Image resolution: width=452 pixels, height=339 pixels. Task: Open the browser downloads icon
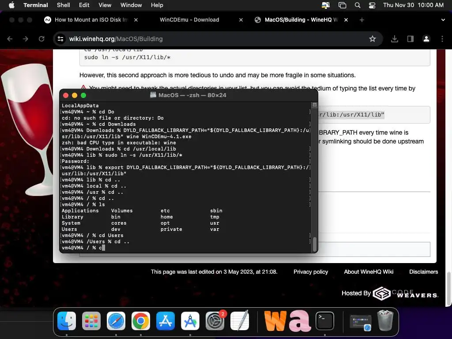[395, 39]
